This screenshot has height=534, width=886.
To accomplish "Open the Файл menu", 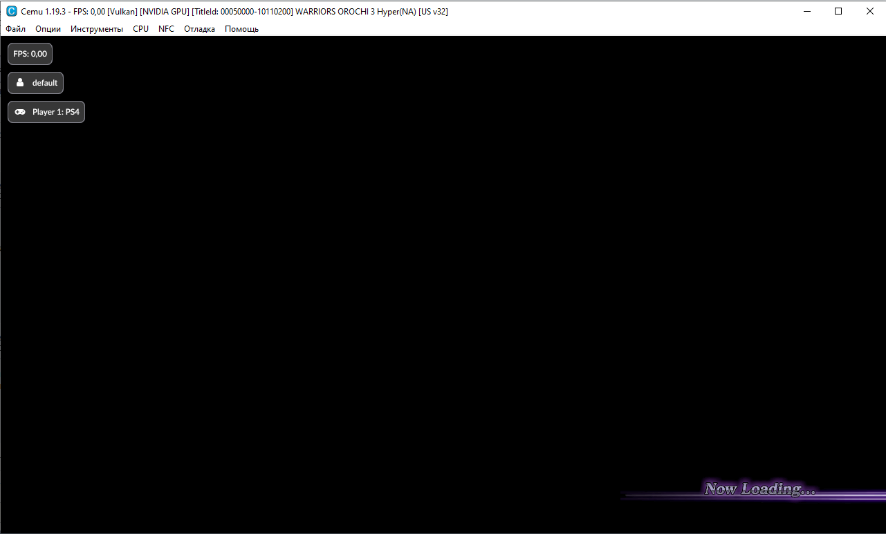I will point(15,29).
